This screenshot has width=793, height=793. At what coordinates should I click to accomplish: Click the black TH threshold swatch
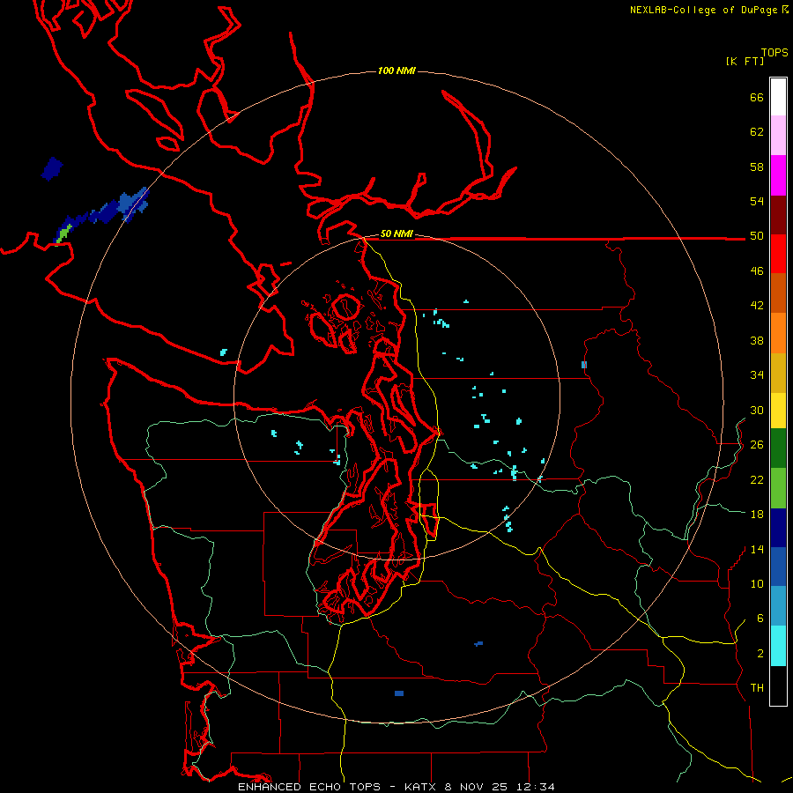pyautogui.click(x=778, y=686)
